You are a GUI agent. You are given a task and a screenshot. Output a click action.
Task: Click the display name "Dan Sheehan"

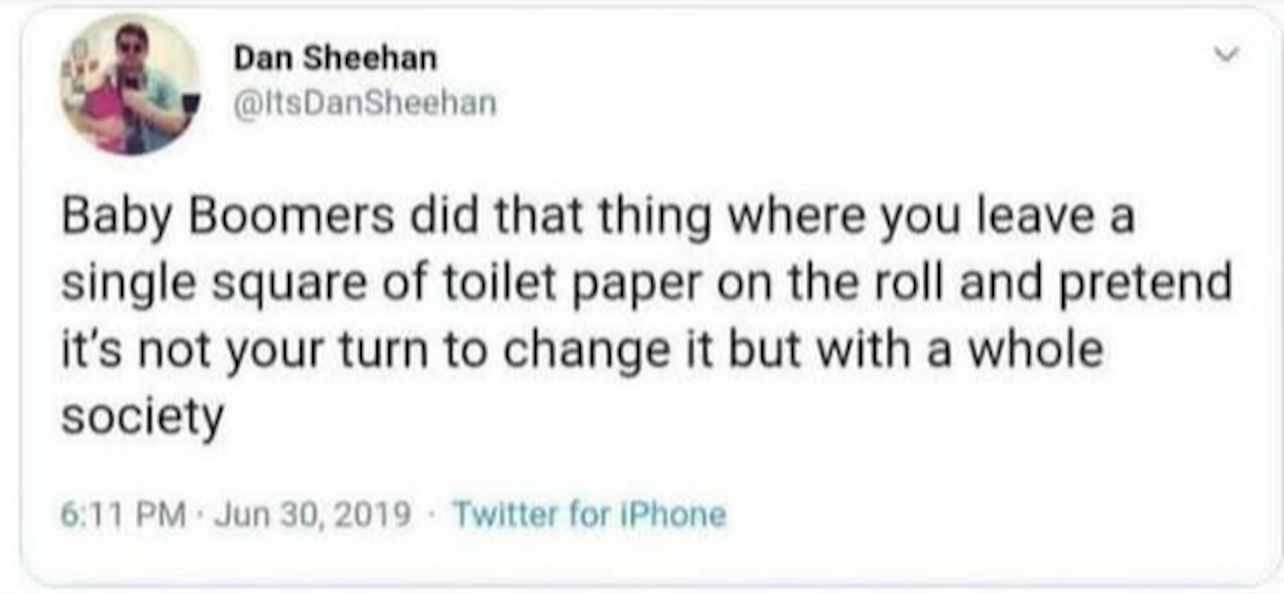coord(335,58)
